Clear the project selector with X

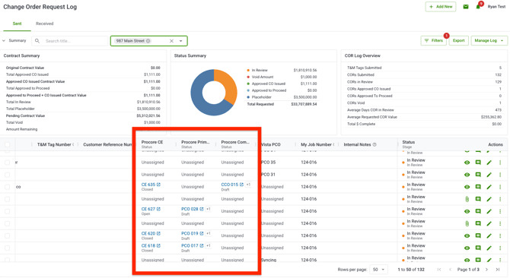pyautogui.click(x=171, y=41)
